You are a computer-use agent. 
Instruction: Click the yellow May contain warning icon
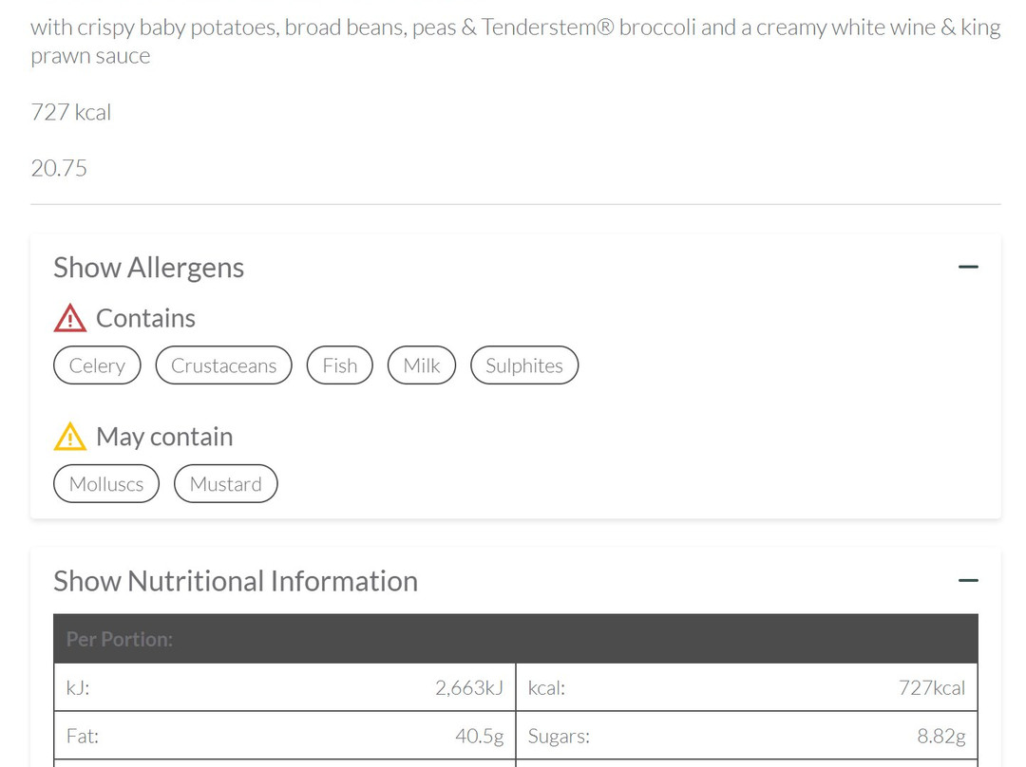coord(70,437)
